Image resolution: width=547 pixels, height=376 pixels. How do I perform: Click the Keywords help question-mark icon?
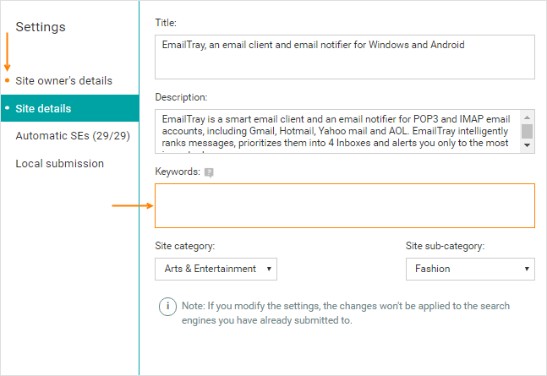tap(209, 172)
